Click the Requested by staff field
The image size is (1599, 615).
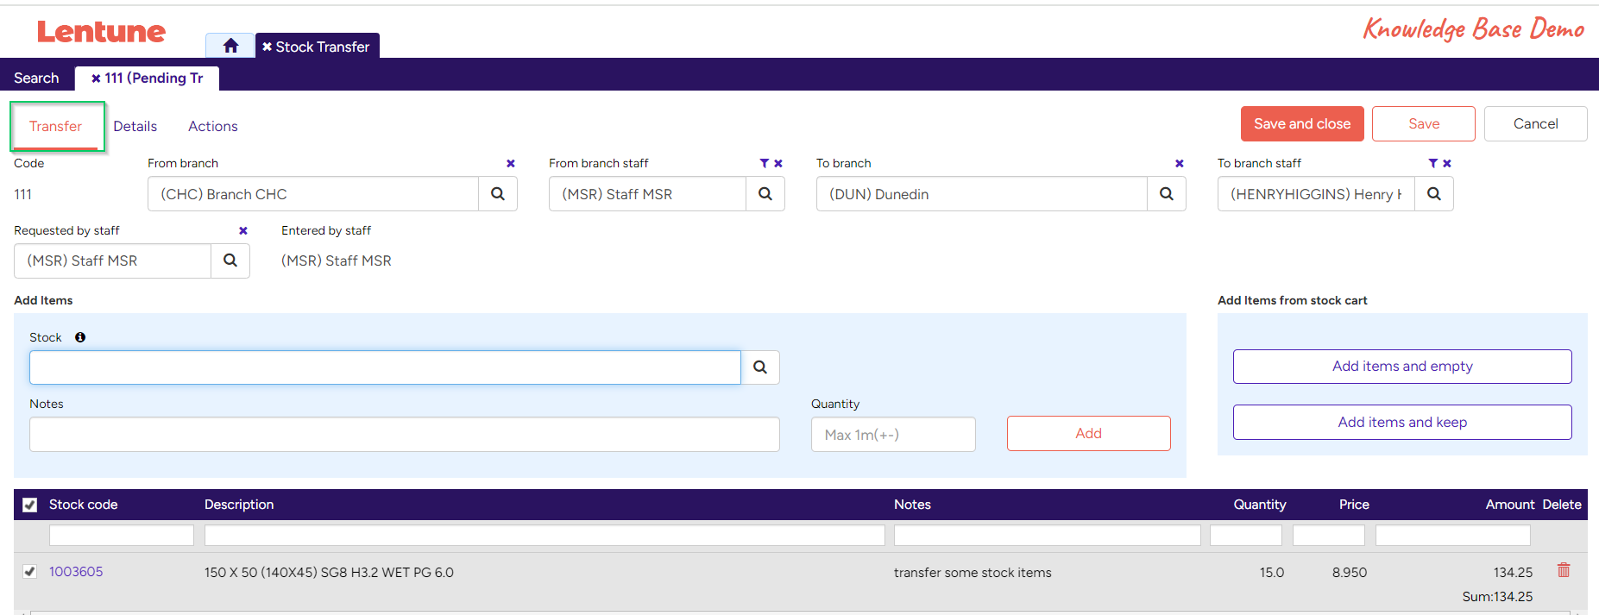tap(112, 260)
